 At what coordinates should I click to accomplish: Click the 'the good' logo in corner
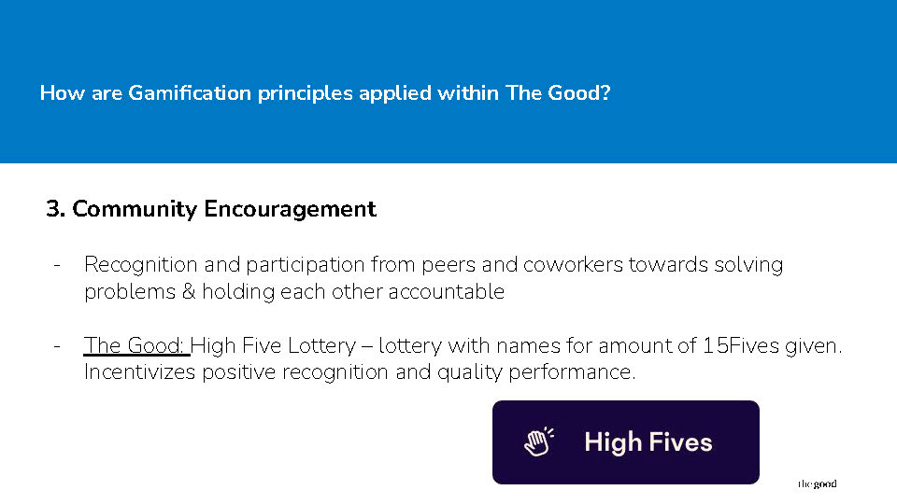817,484
